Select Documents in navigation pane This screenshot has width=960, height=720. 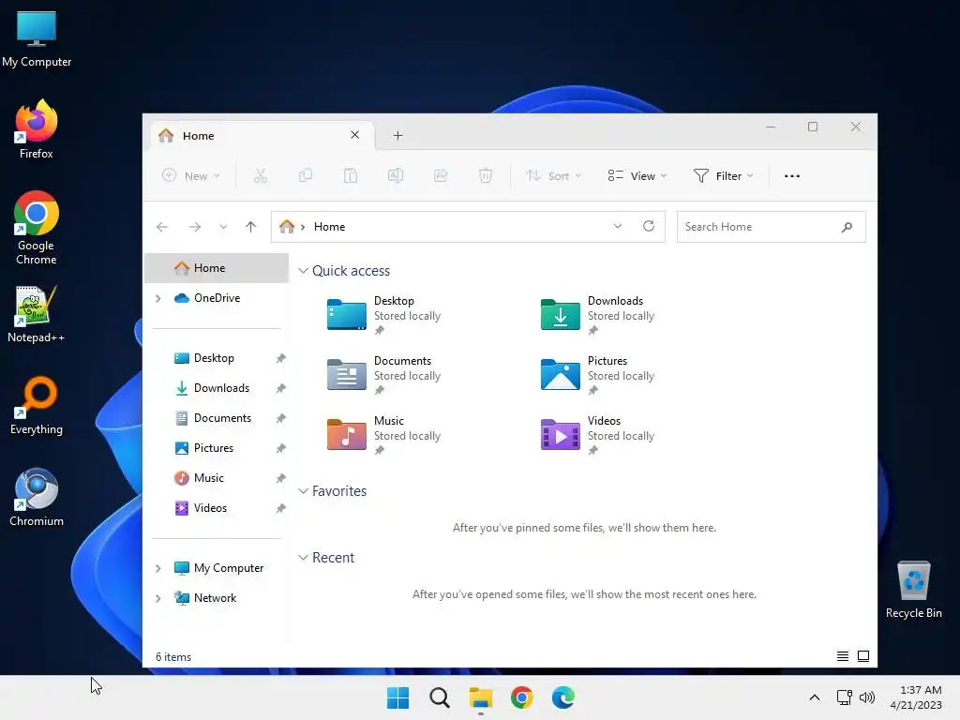[x=217, y=417]
